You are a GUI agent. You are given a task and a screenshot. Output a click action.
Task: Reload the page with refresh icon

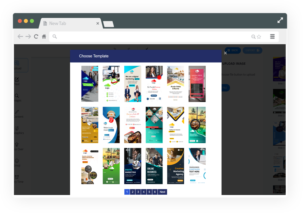coord(36,36)
